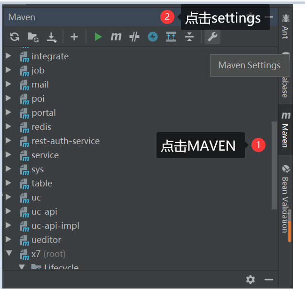
Task: Click Add Maven Projects plus icon
Action: coord(74,37)
